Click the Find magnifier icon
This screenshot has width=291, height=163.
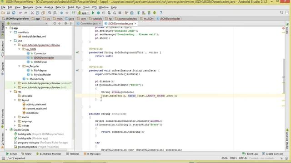(50, 13)
